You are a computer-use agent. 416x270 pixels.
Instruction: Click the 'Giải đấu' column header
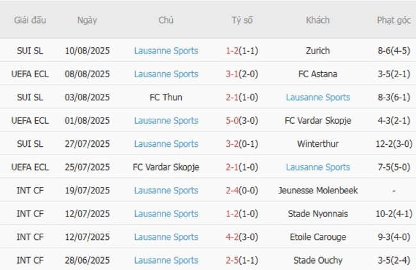point(30,20)
